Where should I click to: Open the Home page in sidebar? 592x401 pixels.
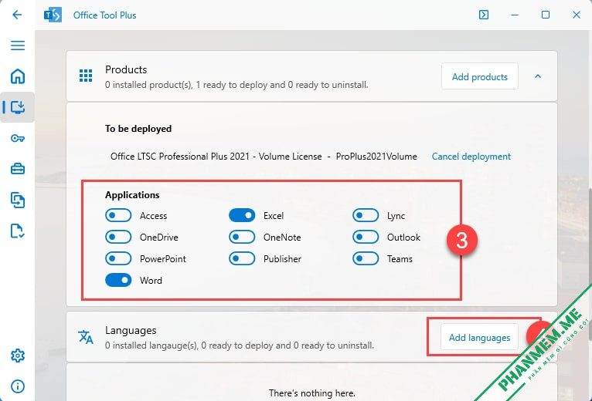coord(18,76)
